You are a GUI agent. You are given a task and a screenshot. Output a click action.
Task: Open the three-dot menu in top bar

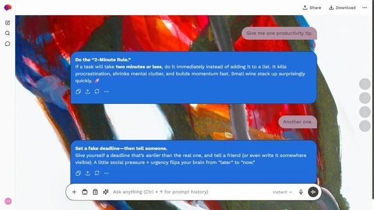365,8
